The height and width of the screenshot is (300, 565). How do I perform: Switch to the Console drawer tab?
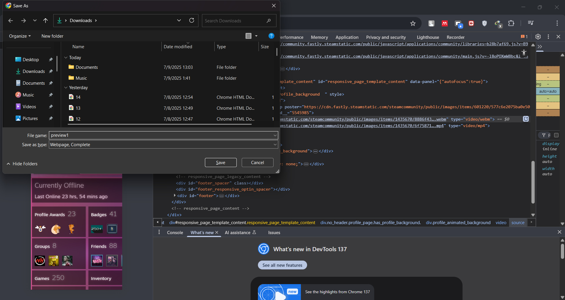(x=175, y=233)
